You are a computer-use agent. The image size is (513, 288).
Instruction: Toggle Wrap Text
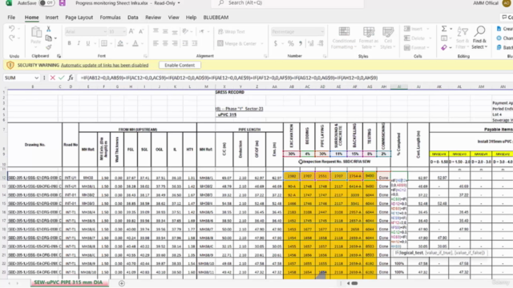point(232,32)
